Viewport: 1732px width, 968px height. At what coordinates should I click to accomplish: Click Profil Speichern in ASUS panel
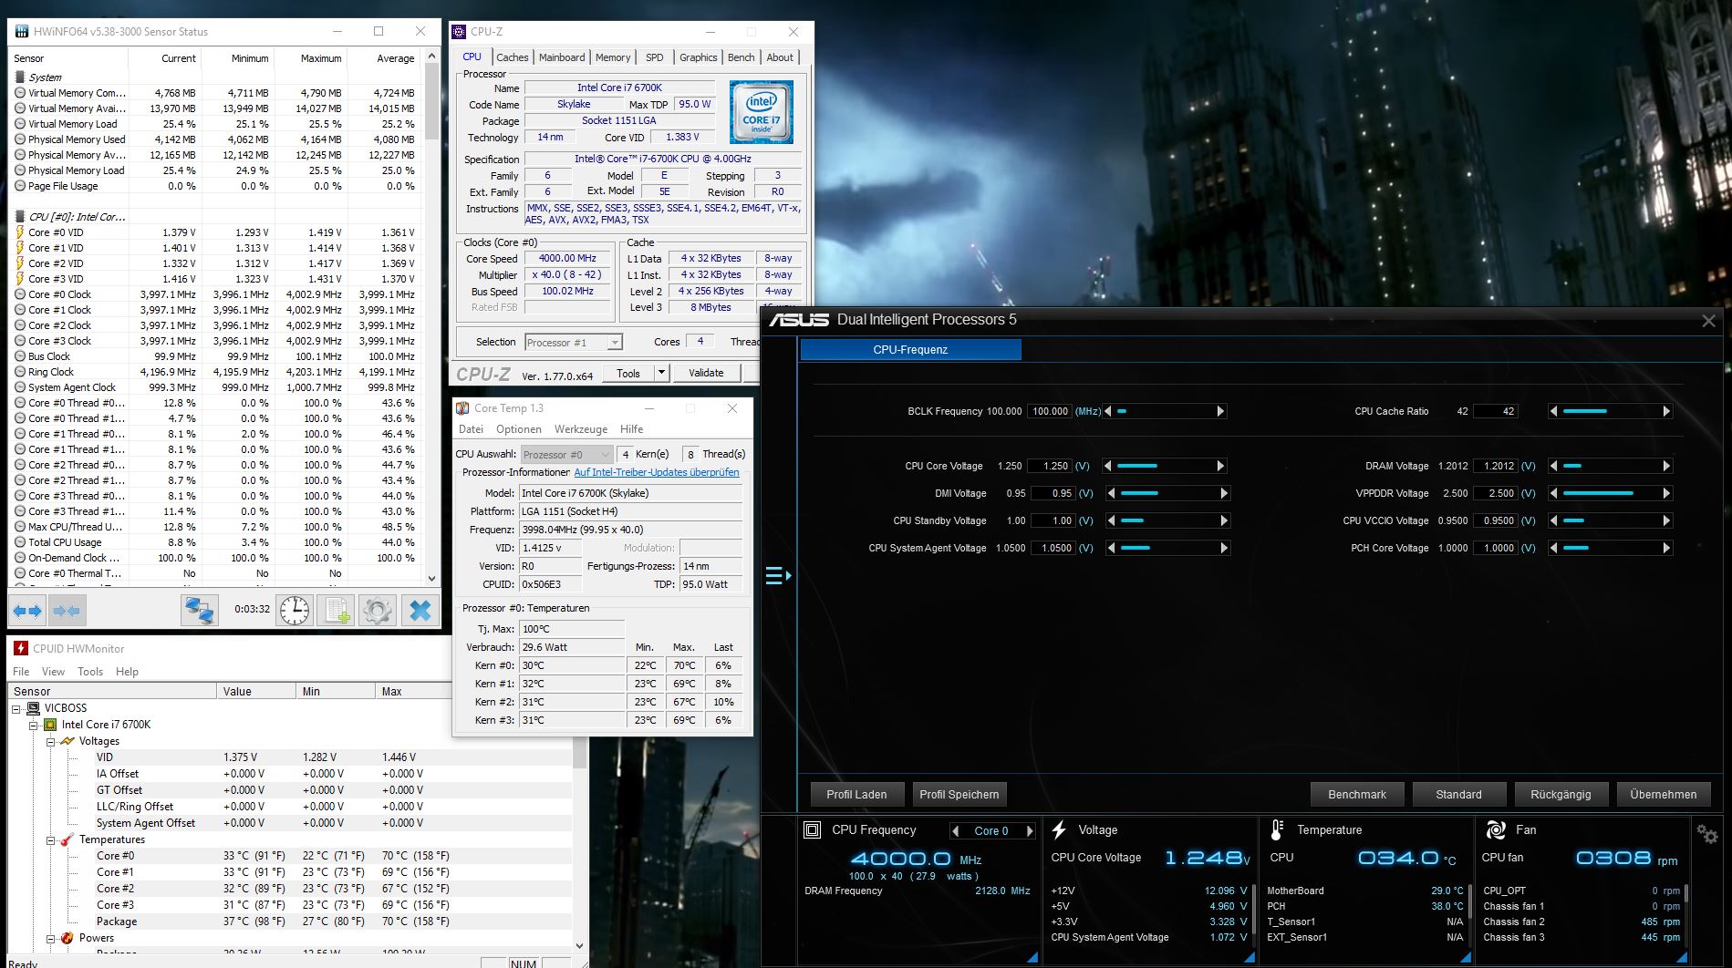click(959, 794)
